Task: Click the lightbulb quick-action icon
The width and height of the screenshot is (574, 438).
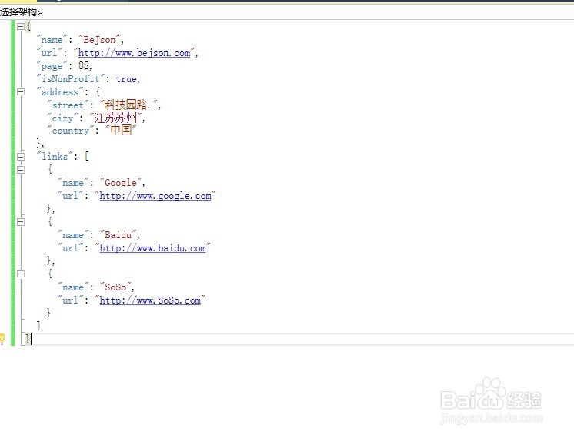Action: click(x=2, y=339)
